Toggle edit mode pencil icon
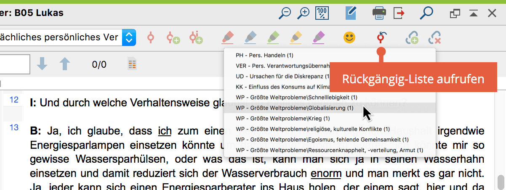 351,13
